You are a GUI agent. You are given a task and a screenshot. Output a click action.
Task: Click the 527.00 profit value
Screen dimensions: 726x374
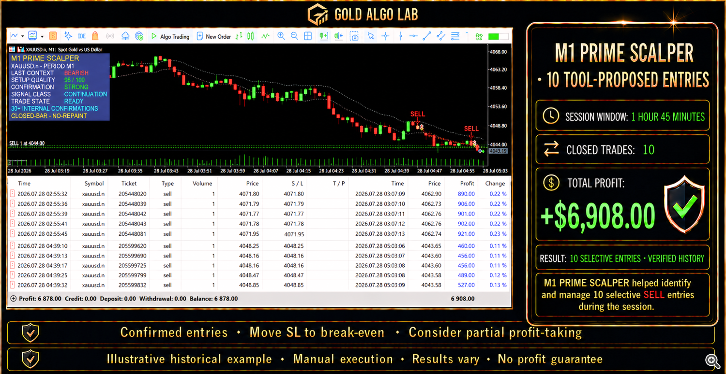coord(467,285)
